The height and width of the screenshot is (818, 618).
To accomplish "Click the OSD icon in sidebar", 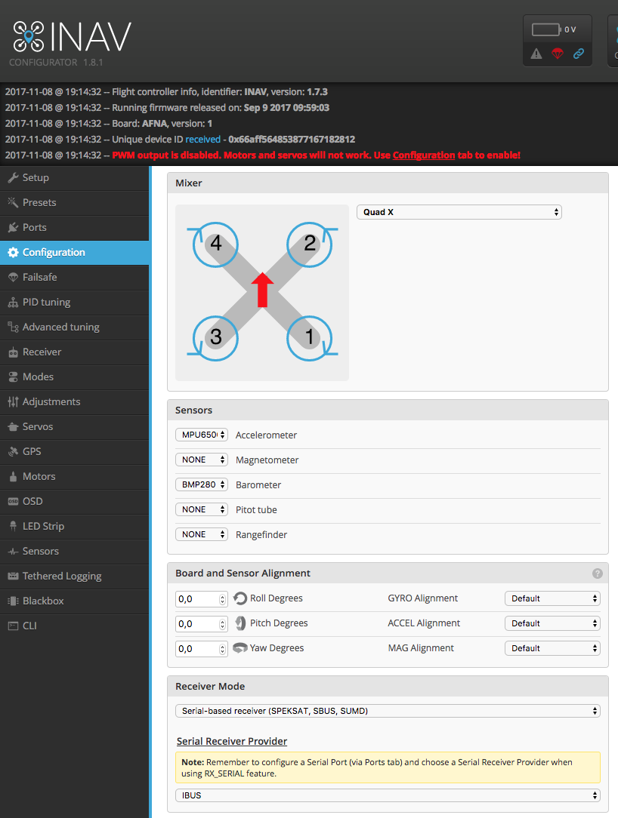I will point(13,501).
